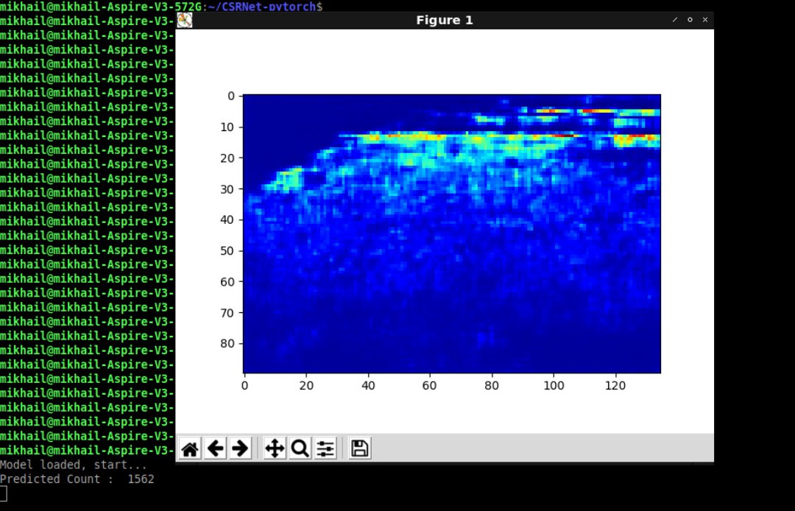The height and width of the screenshot is (511, 795).
Task: Click the 'Model loaded, start...' terminal line
Action: pyautogui.click(x=74, y=465)
